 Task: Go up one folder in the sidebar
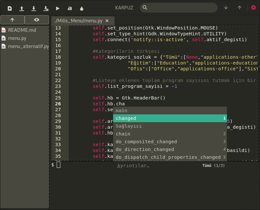[x=12, y=20]
